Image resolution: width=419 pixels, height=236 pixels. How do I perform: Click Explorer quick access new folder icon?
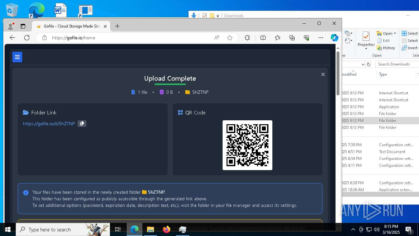[x=212, y=15]
